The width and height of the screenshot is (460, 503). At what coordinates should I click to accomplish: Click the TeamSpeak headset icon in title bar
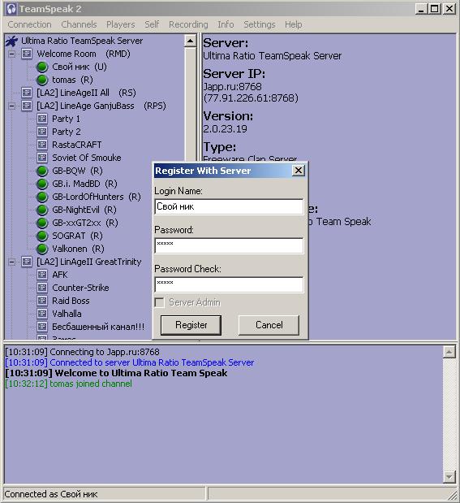(x=11, y=9)
